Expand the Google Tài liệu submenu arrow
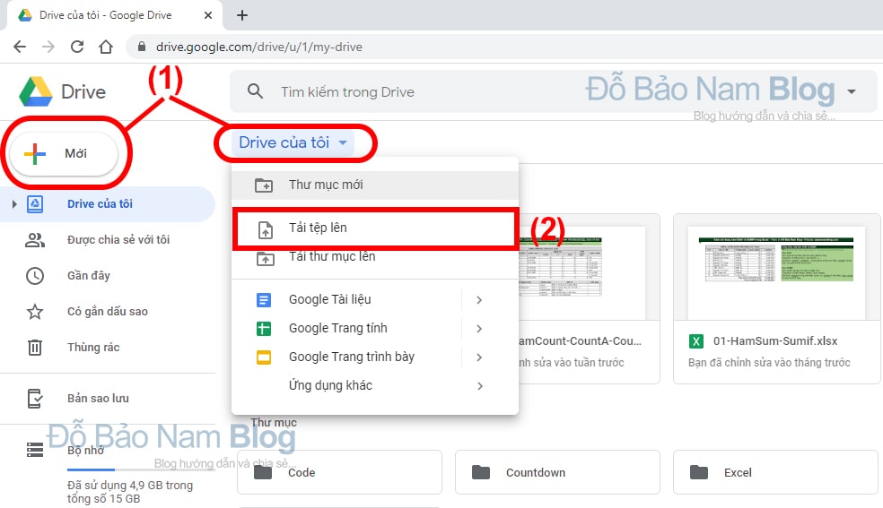The image size is (883, 508). coord(479,300)
